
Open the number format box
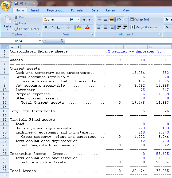coord(168,19)
